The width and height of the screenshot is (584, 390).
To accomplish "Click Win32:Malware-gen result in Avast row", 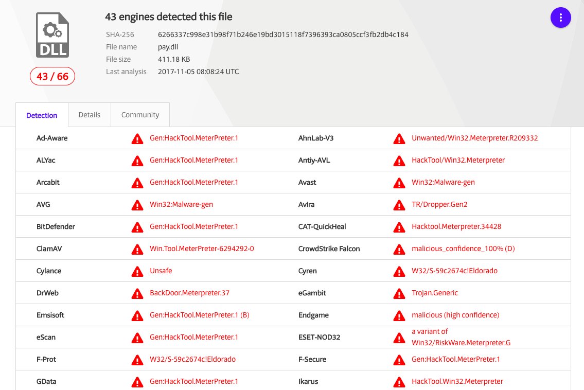I will click(443, 183).
